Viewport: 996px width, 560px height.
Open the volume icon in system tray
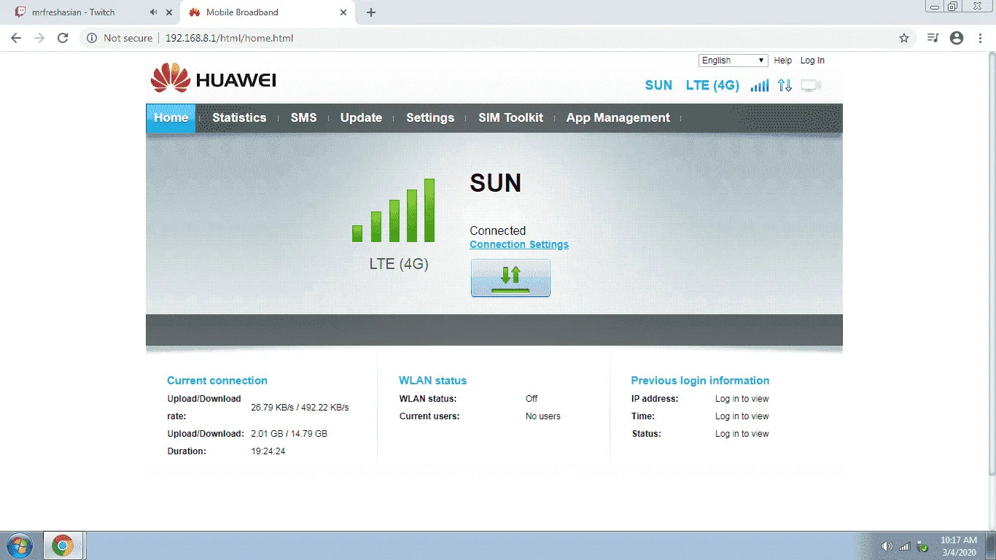coord(887,546)
